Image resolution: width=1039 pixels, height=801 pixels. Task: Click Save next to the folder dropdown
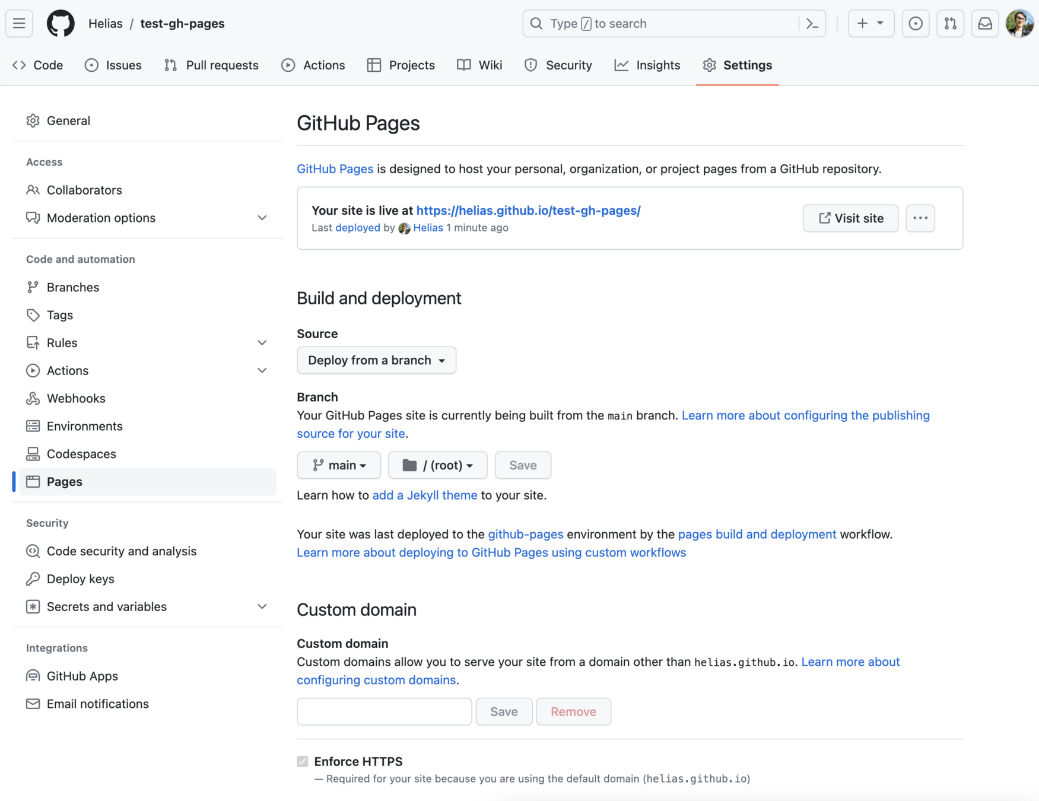[523, 465]
